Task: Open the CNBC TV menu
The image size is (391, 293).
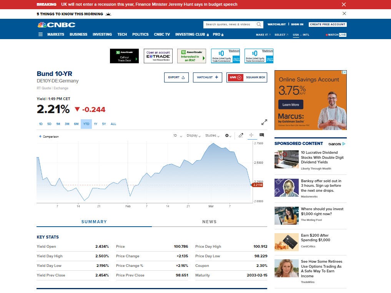Action: point(162,35)
